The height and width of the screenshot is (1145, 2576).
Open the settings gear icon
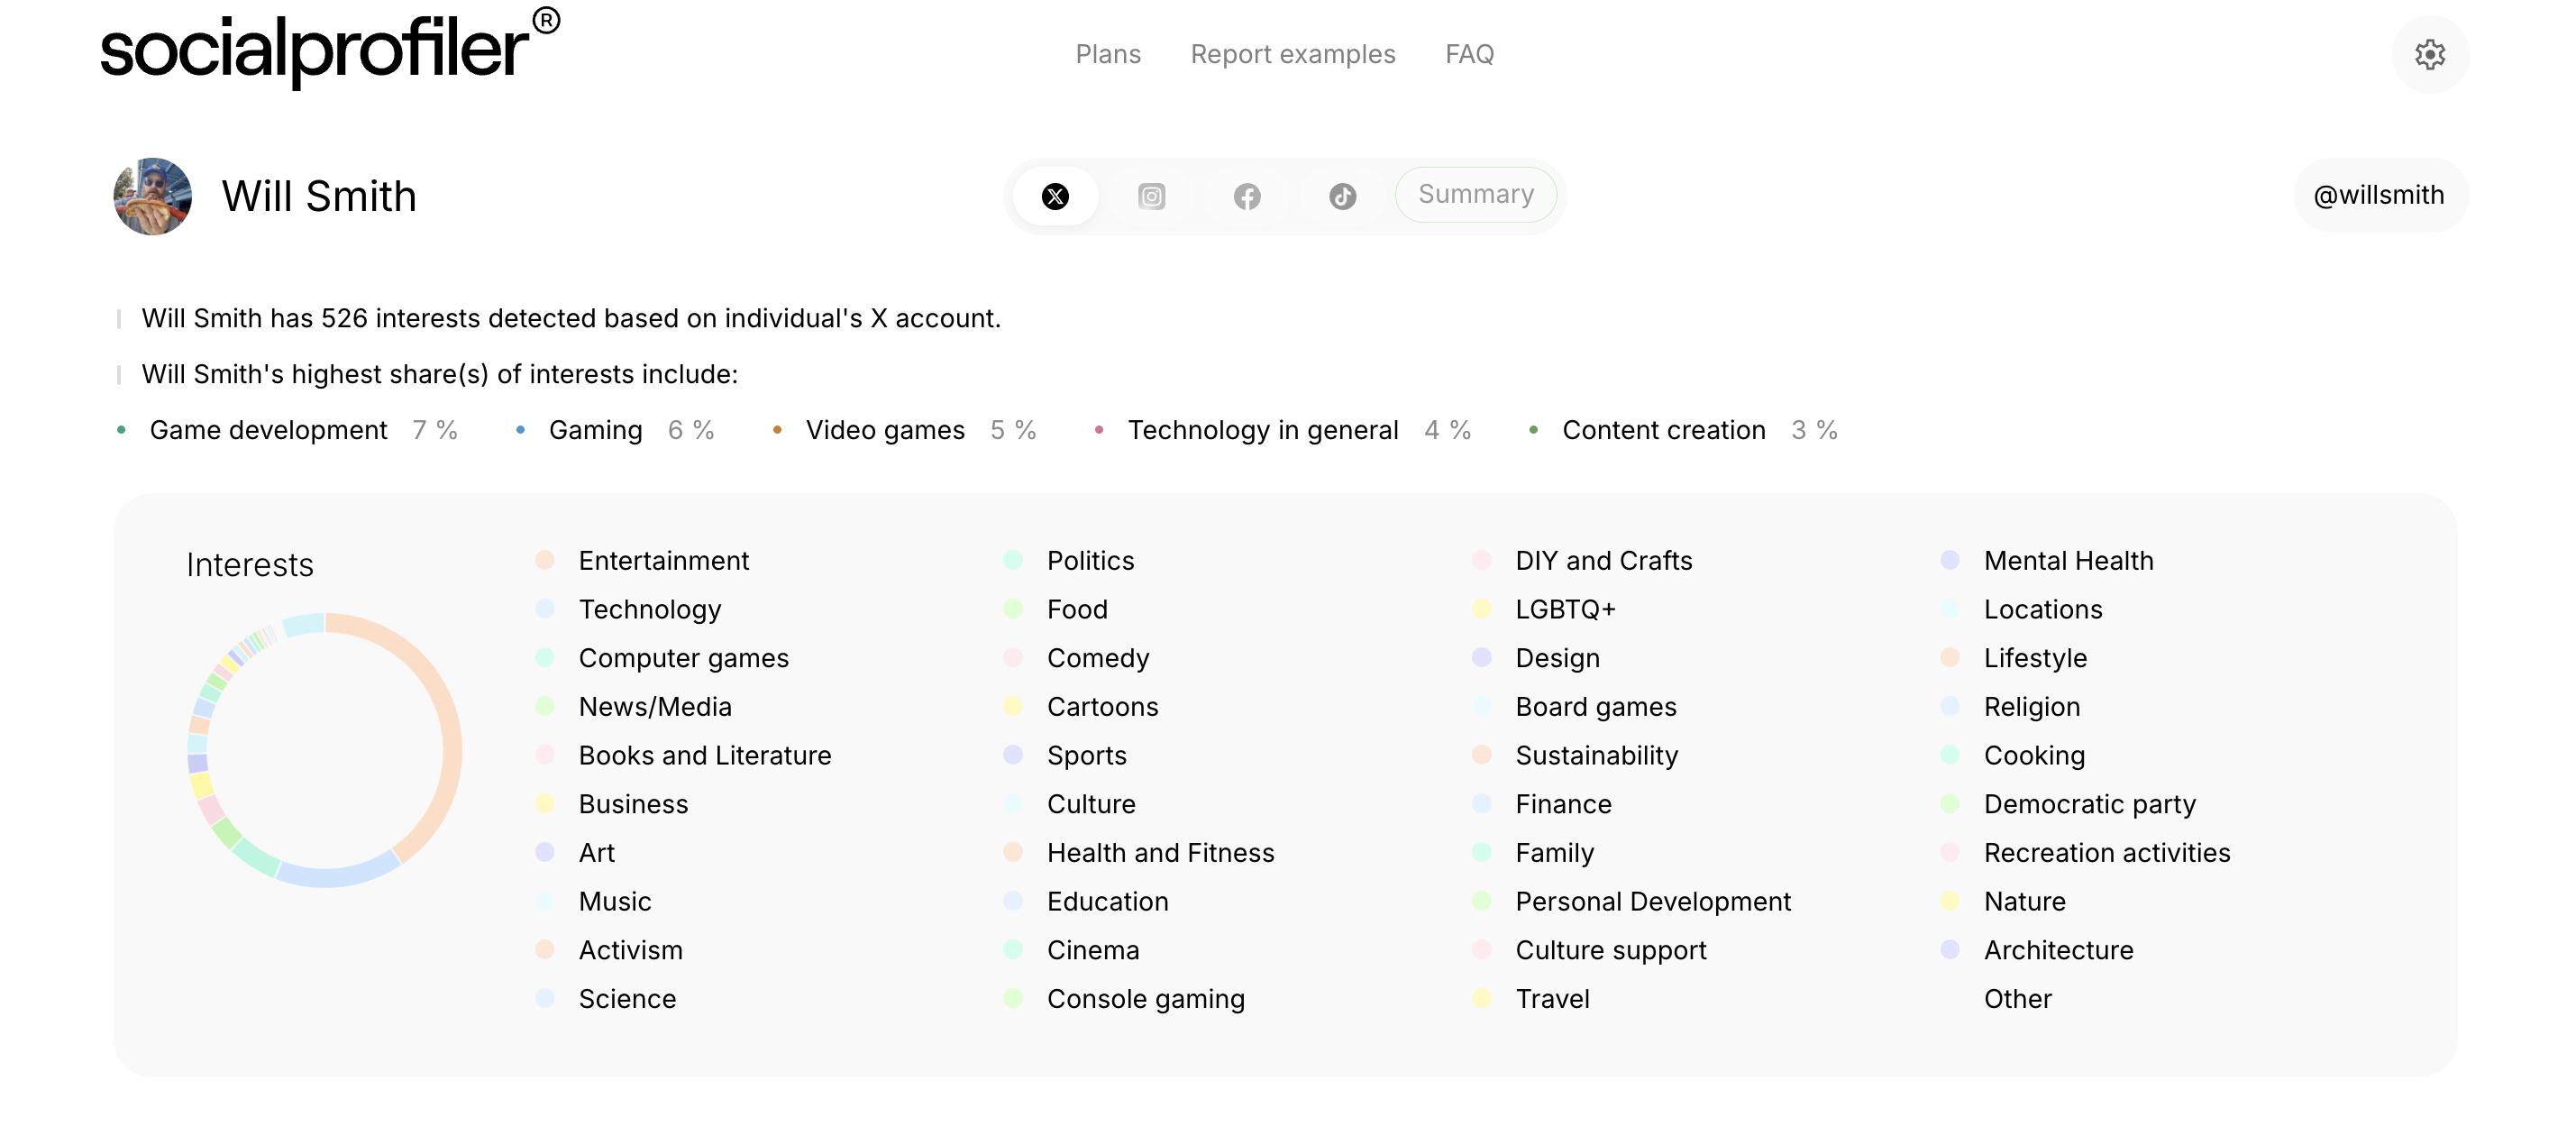(2429, 54)
